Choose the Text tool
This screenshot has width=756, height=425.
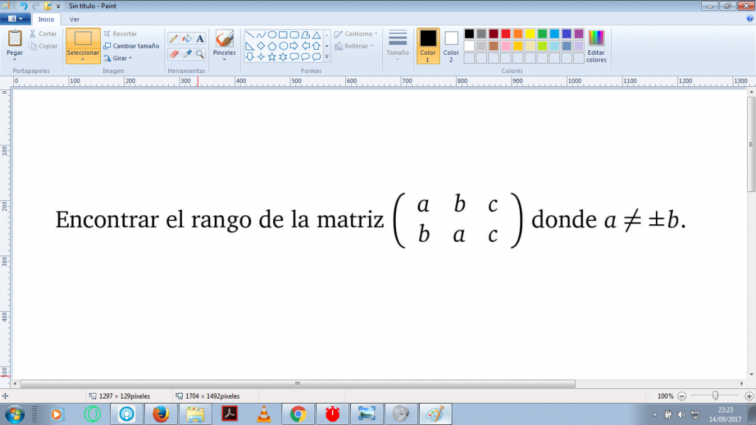200,38
